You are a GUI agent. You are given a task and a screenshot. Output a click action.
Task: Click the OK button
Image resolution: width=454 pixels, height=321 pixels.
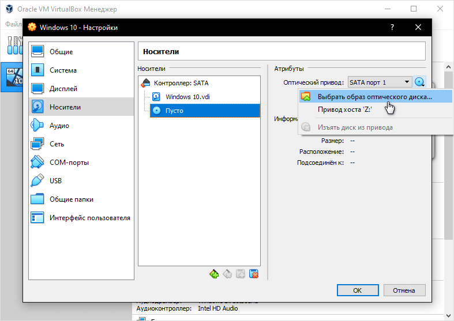[358, 290]
